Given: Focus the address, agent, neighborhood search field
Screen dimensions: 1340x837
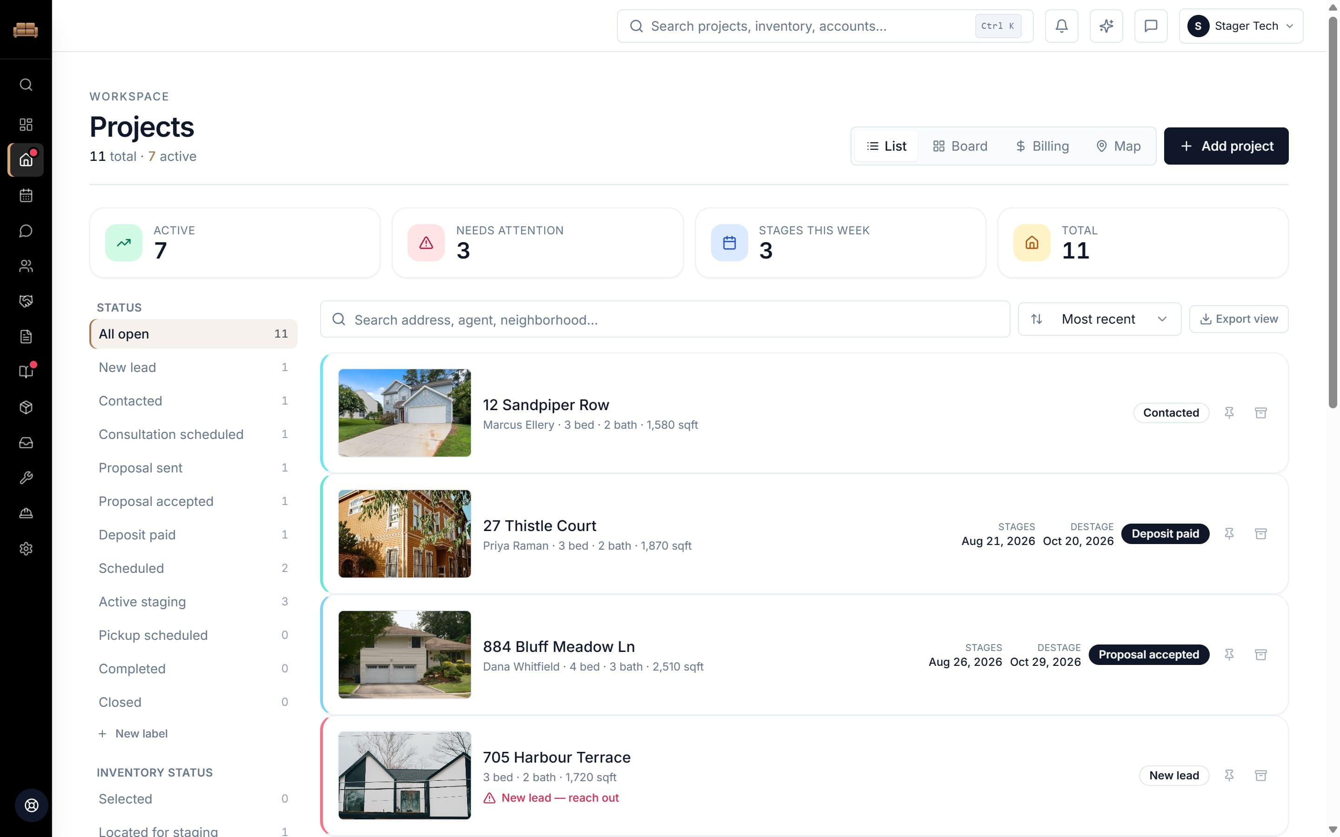Looking at the screenshot, I should pyautogui.click(x=665, y=319).
